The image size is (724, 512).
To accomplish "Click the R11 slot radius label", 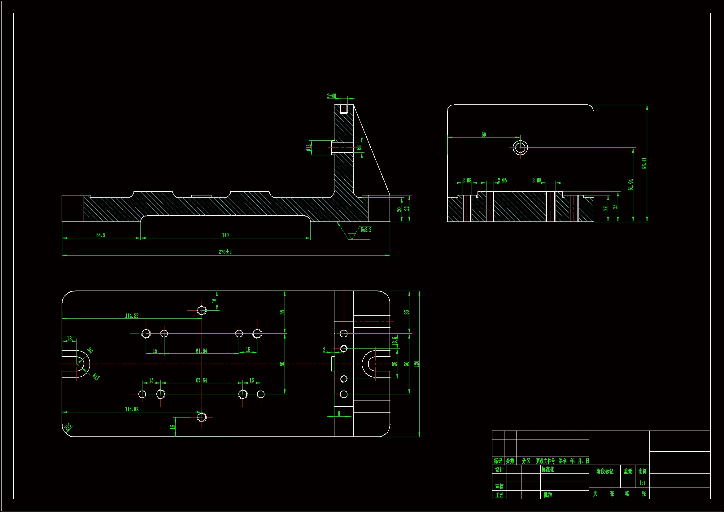I will (96, 376).
